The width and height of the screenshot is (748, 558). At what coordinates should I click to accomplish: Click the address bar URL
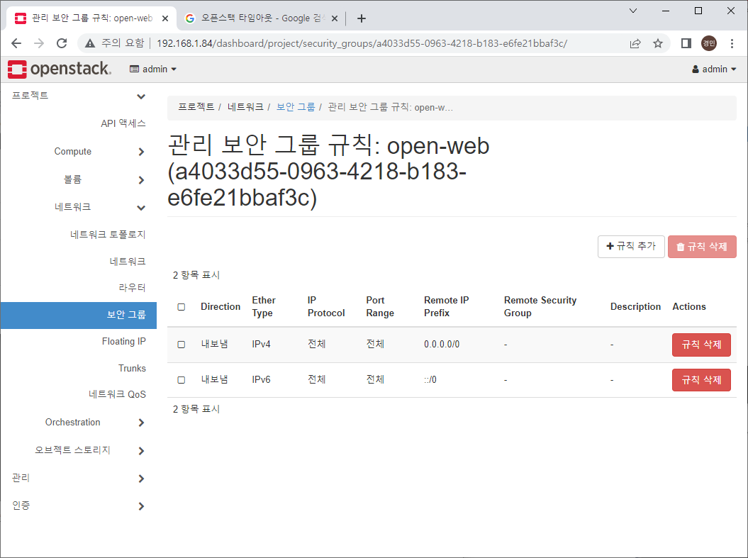click(362, 43)
